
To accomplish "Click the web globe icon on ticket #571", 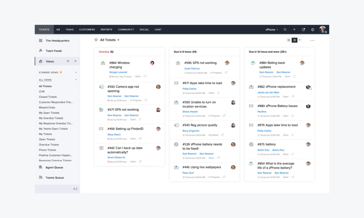I will (101, 110).
